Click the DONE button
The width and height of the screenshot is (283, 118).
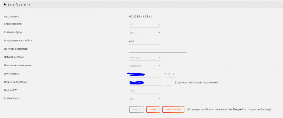point(153,109)
